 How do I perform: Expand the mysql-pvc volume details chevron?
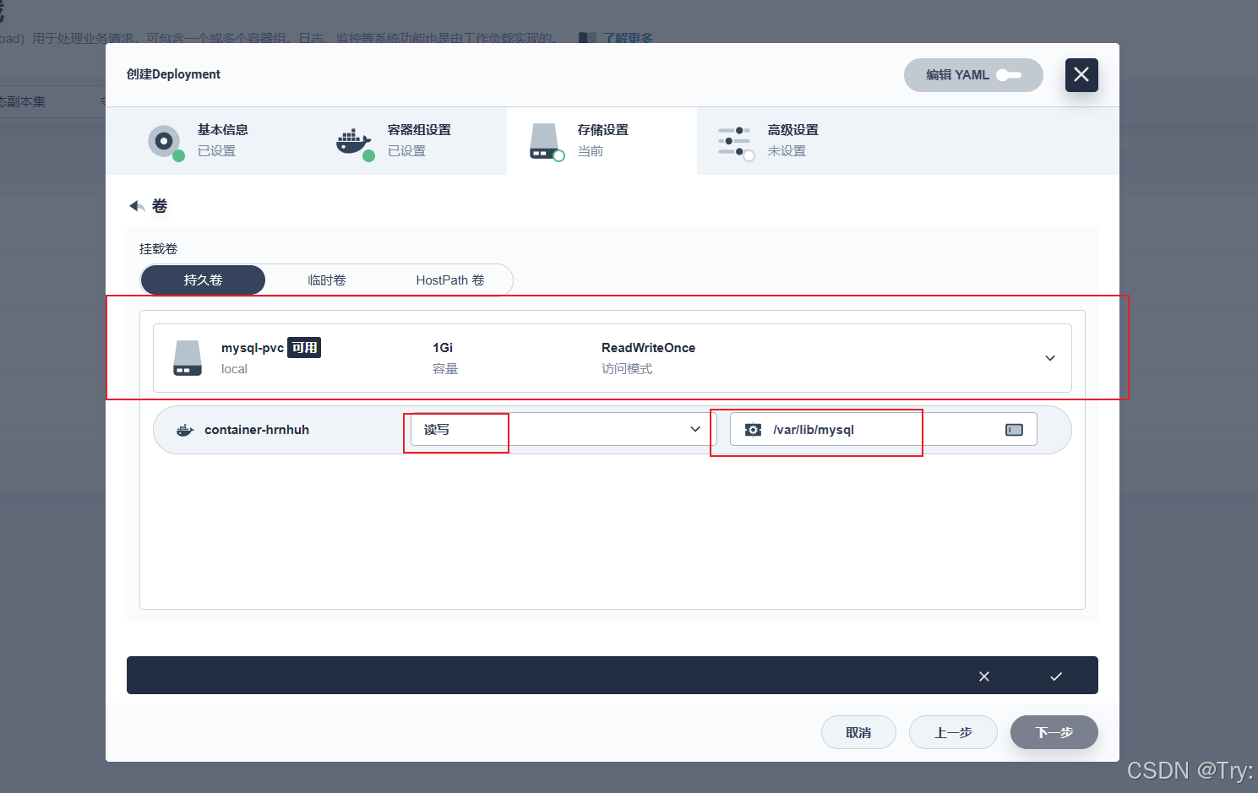tap(1049, 357)
